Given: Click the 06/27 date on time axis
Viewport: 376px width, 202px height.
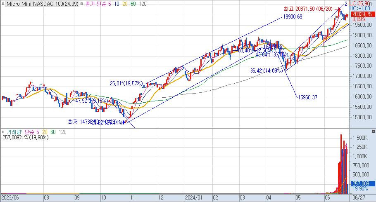Looking at the screenshot, I should [359, 198].
